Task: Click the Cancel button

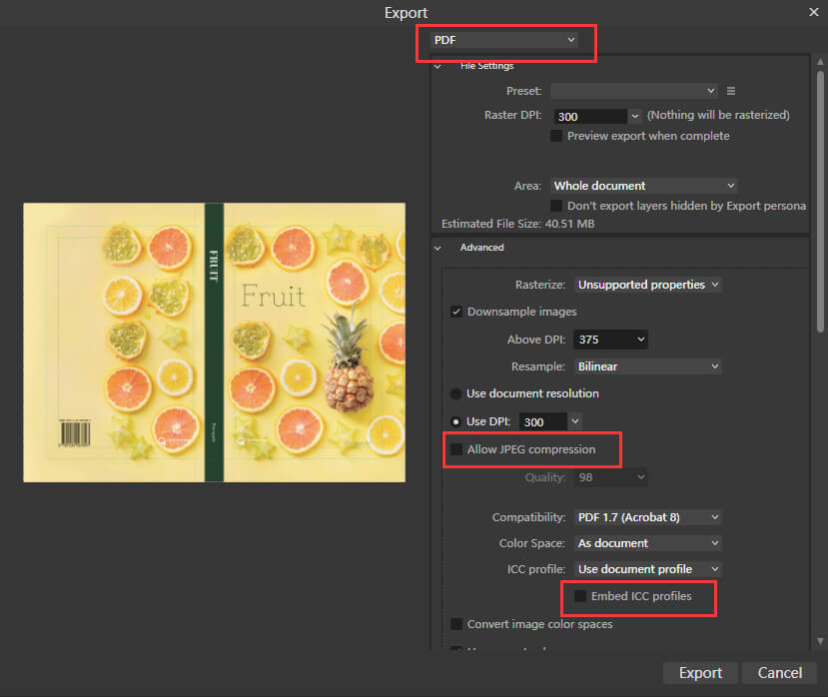Action: 779,673
